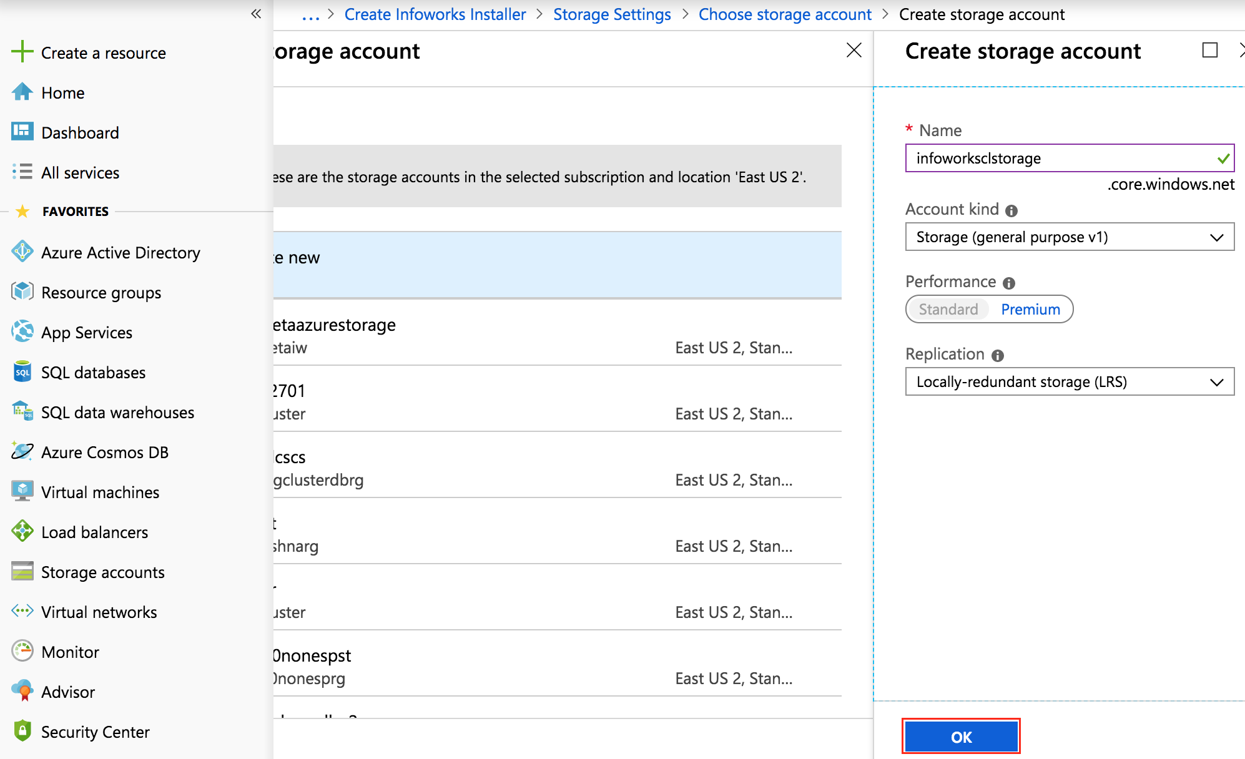Image resolution: width=1245 pixels, height=759 pixels.
Task: Click the Azure Cosmos DB icon
Action: pos(22,451)
